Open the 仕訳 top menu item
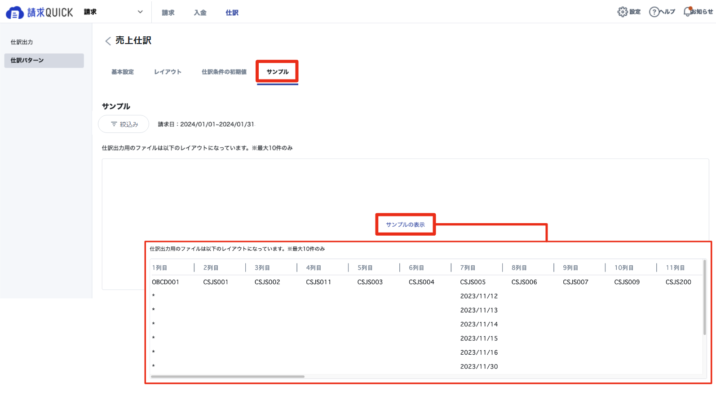This screenshot has height=396, width=716. 232,13
